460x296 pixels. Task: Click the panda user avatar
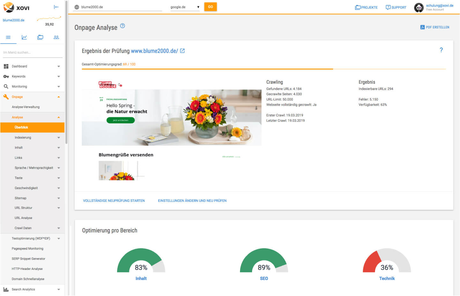(x=419, y=8)
